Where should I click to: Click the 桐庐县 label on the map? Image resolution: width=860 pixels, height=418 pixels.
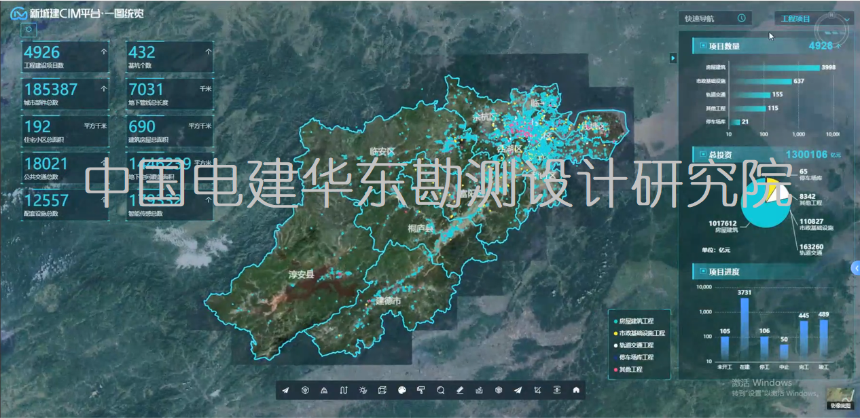pyautogui.click(x=420, y=229)
